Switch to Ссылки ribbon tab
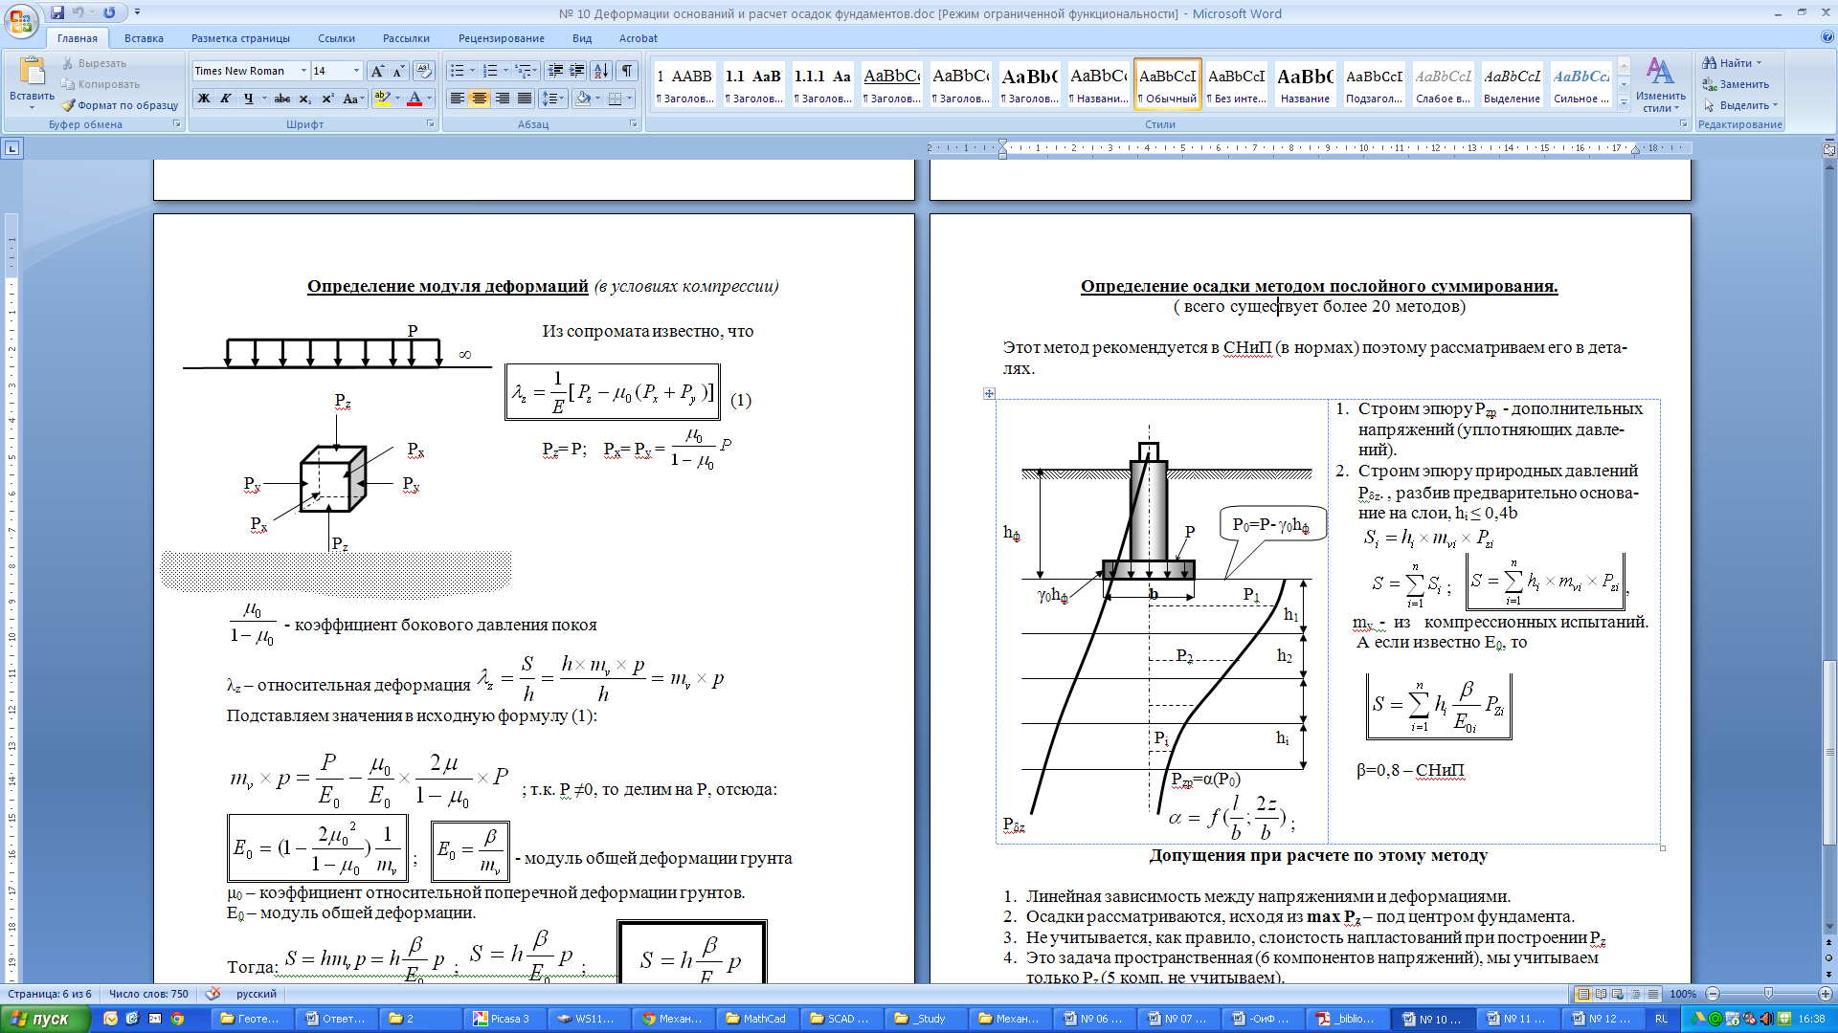The height and width of the screenshot is (1033, 1838). coord(336,38)
